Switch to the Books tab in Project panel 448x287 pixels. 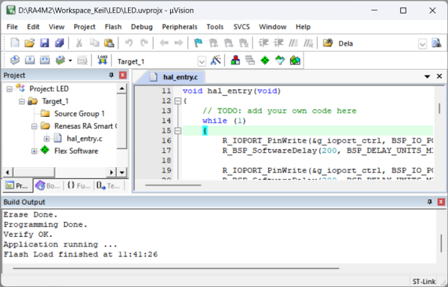point(48,186)
